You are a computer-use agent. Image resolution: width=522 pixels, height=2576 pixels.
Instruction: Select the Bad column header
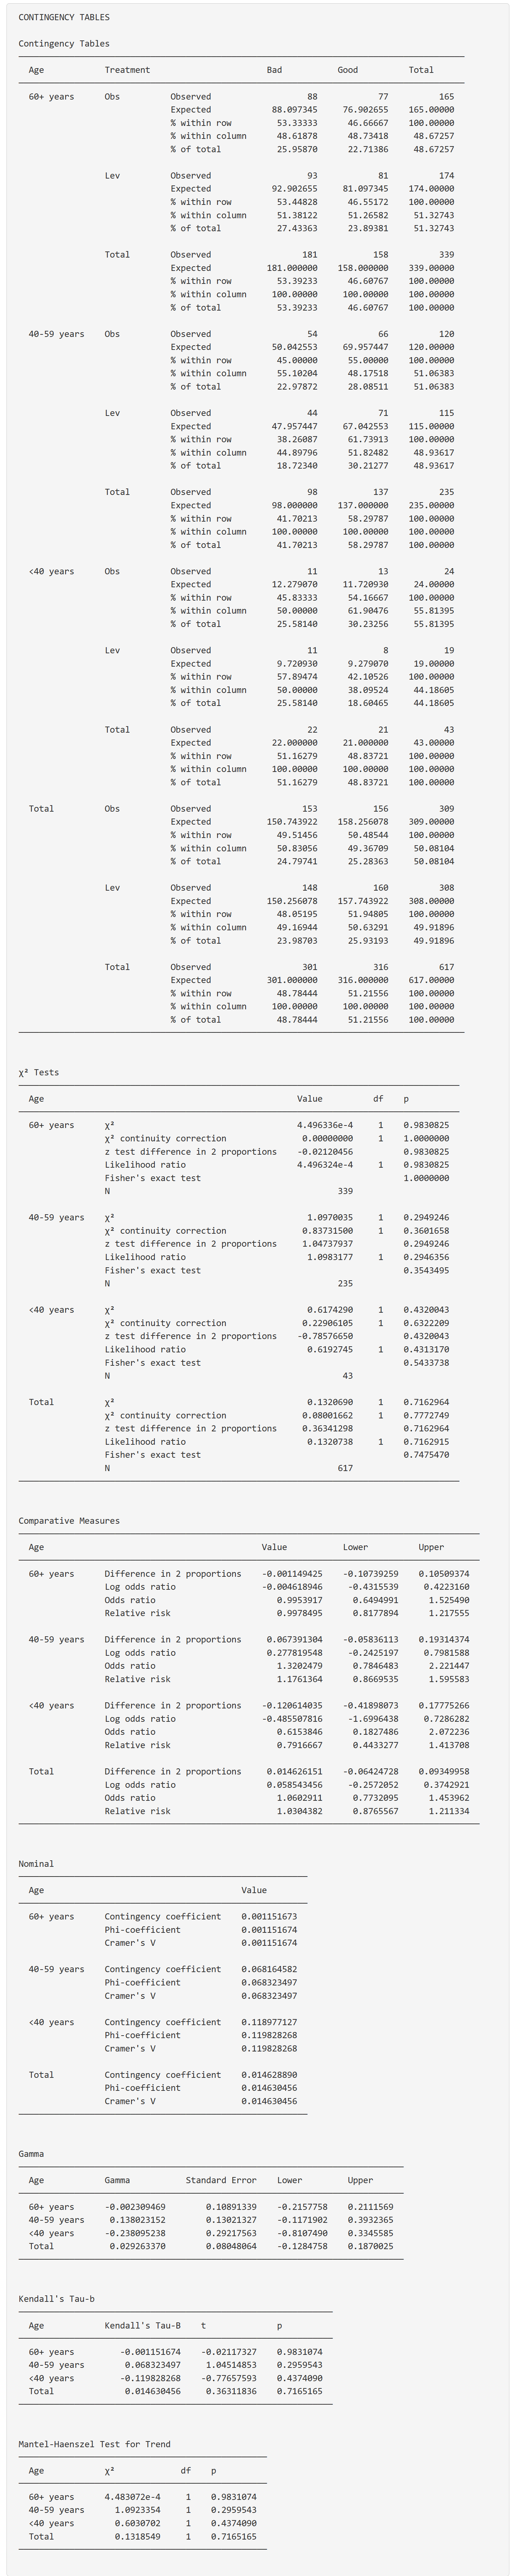274,70
